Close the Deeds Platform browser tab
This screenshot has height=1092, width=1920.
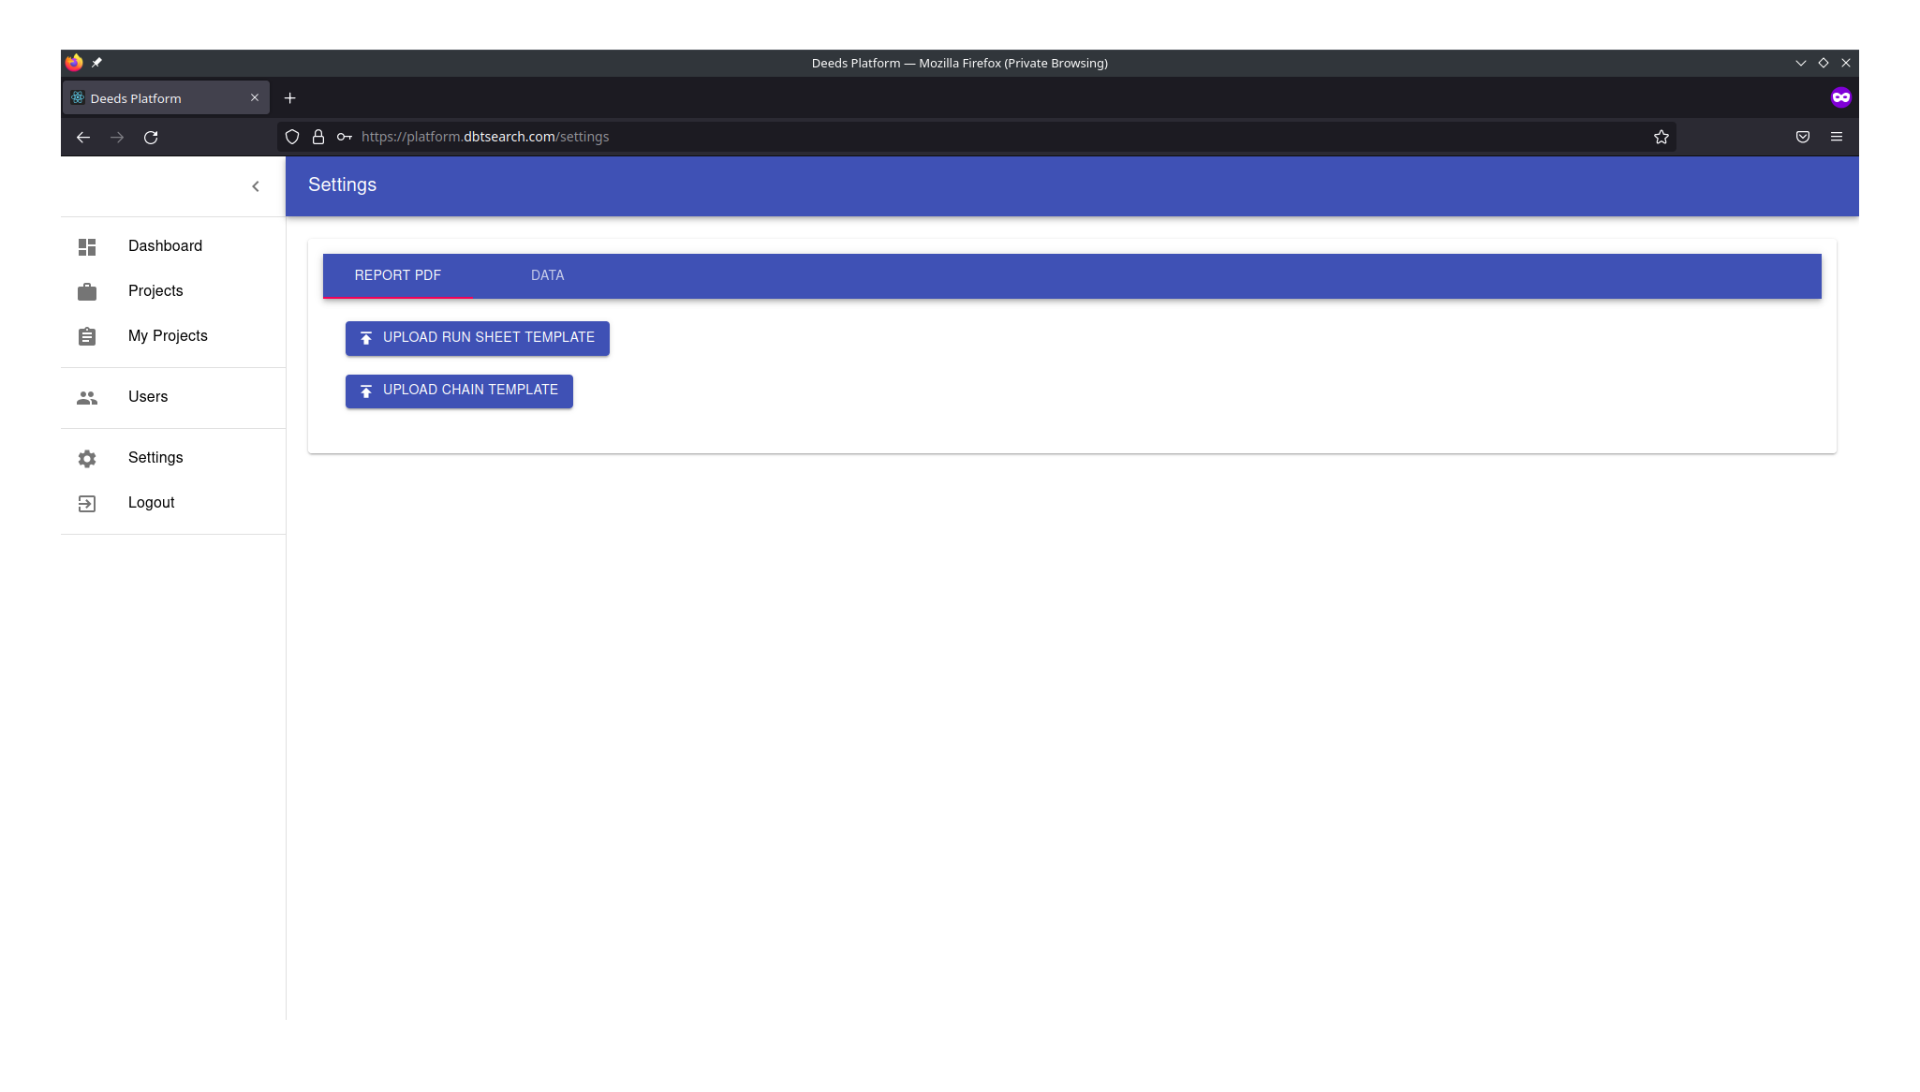pyautogui.click(x=255, y=98)
